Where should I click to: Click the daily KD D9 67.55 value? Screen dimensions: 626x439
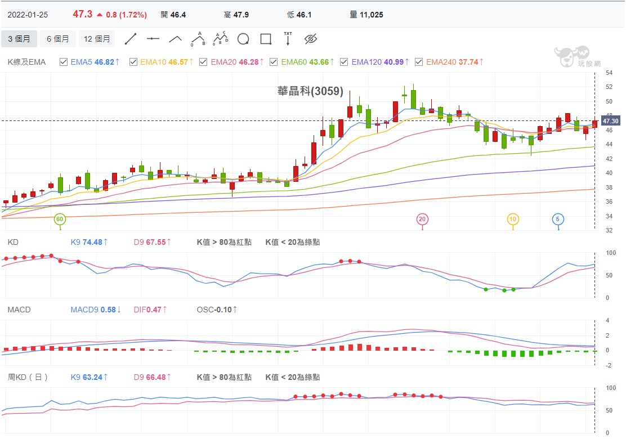(x=152, y=242)
